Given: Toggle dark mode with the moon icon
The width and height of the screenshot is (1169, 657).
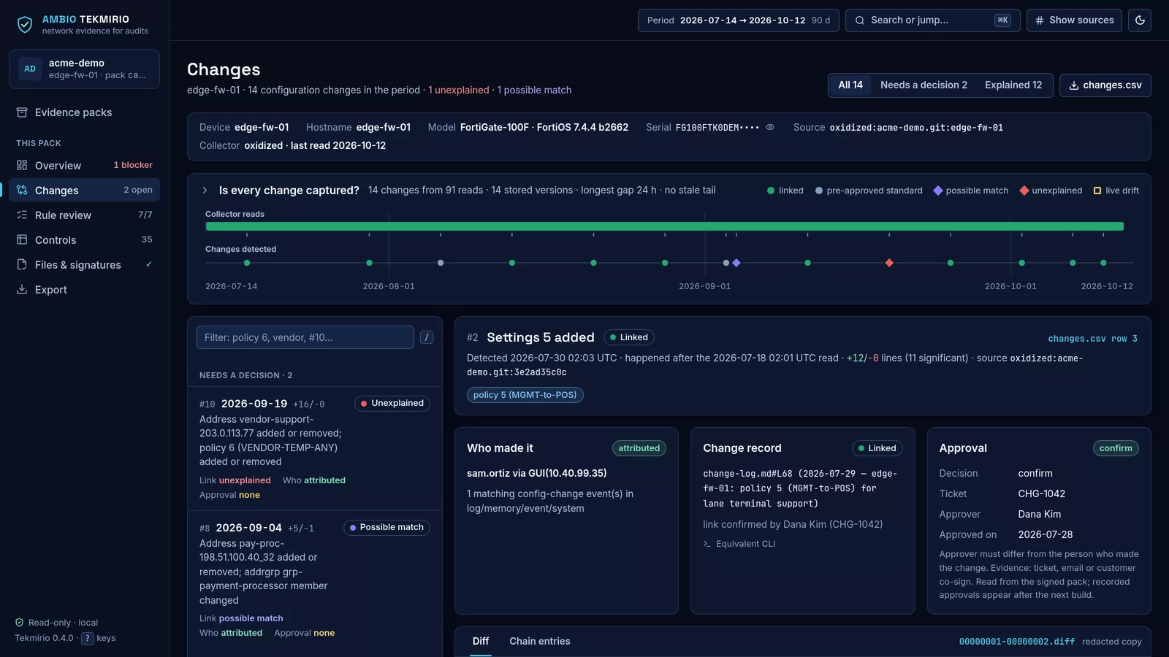Looking at the screenshot, I should 1140,20.
